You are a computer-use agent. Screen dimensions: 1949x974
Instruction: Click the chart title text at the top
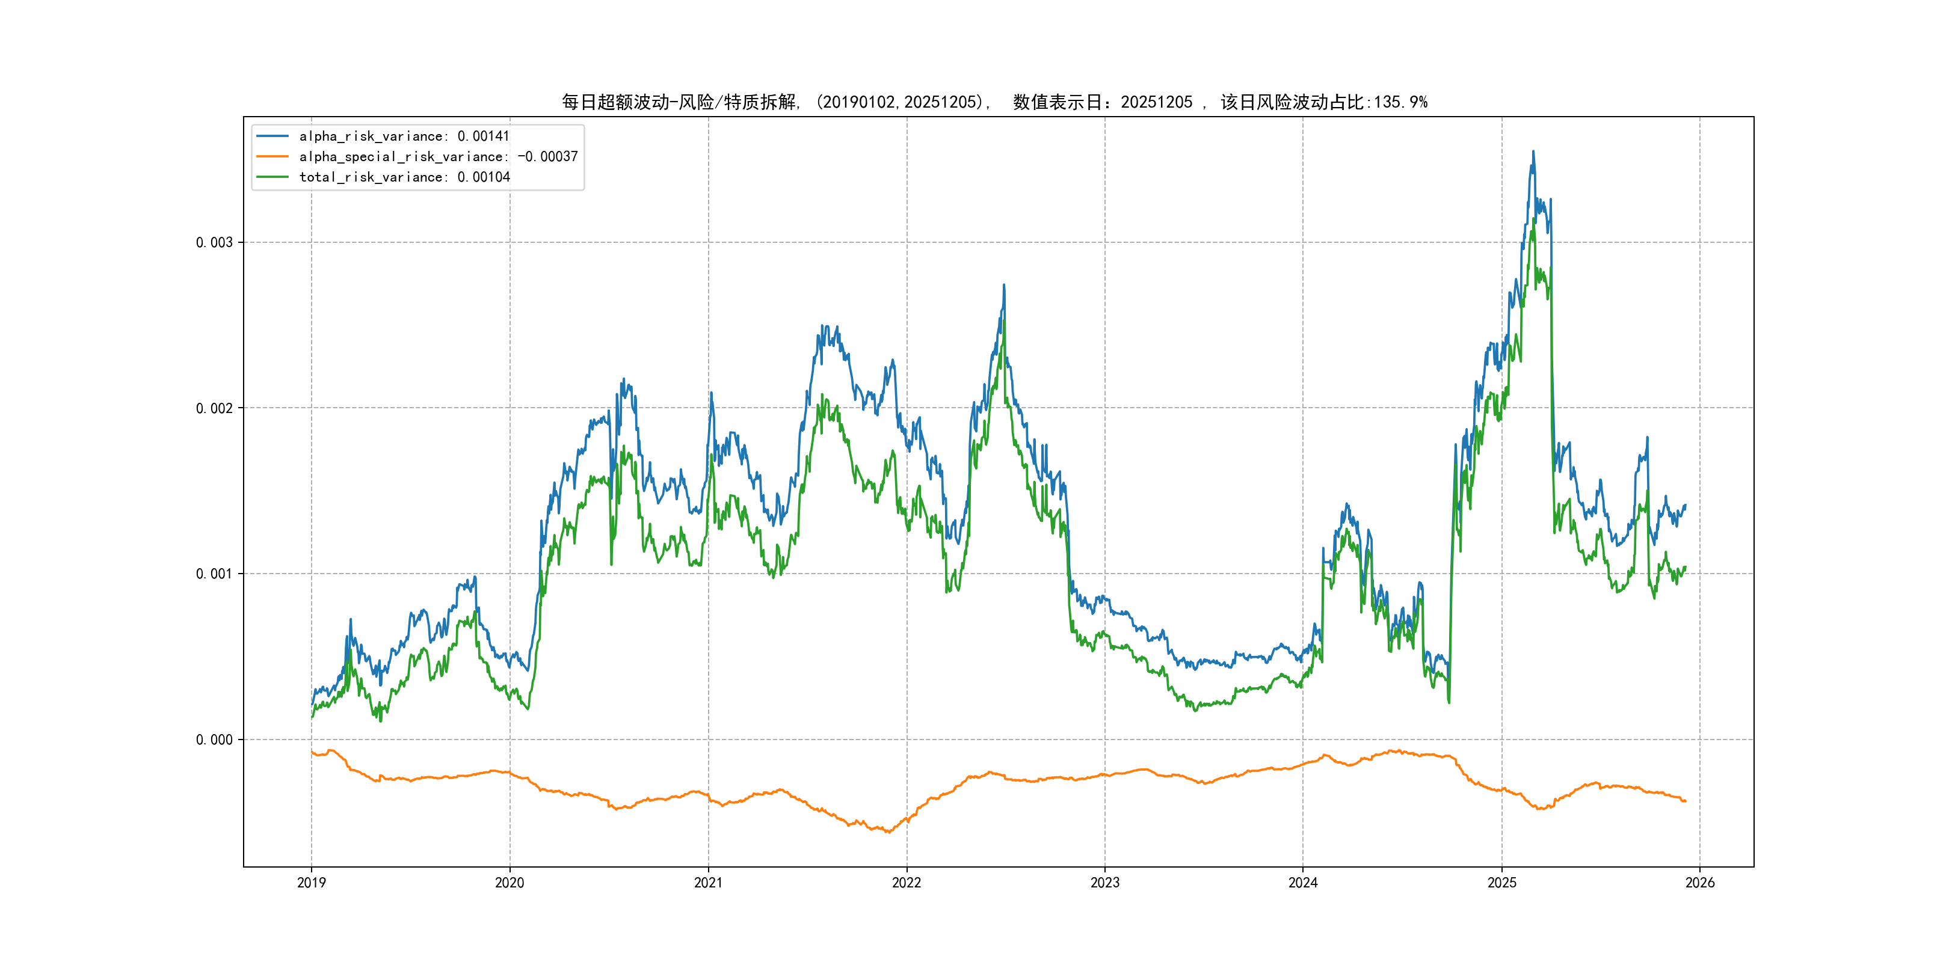(994, 102)
